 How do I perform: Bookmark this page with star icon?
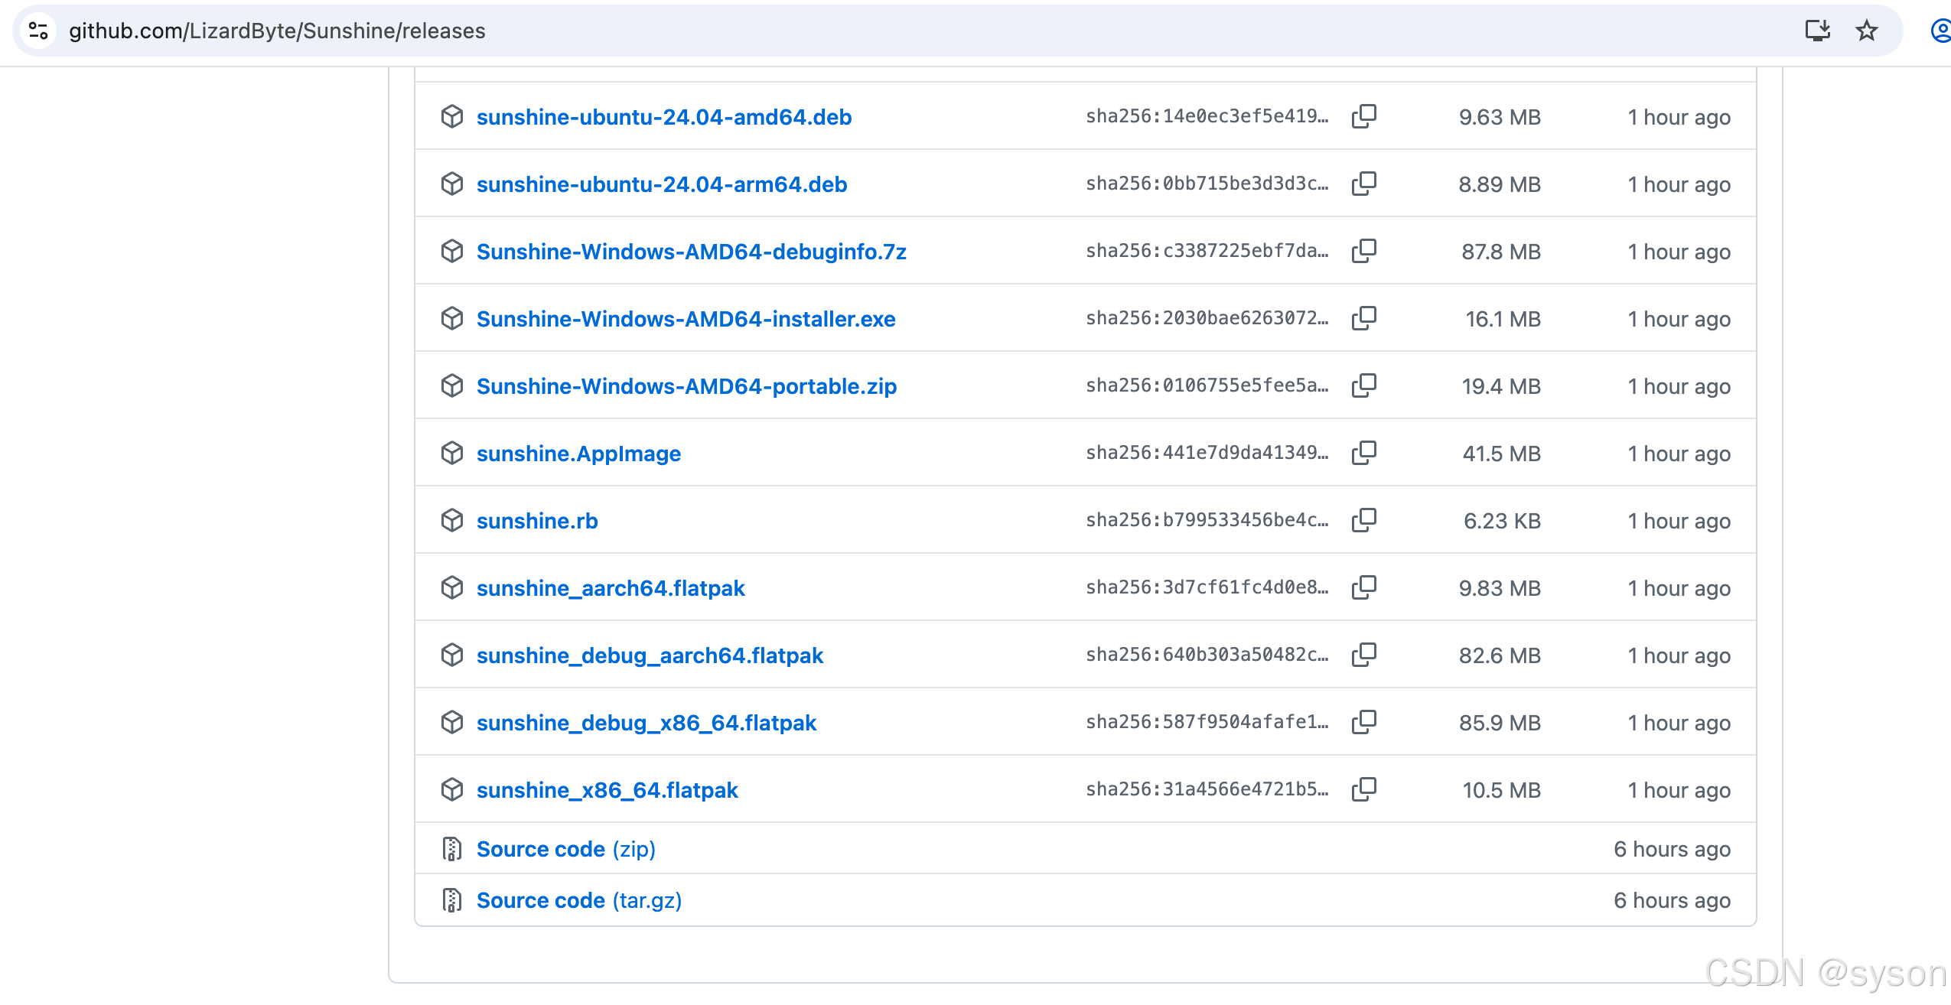[x=1866, y=31]
